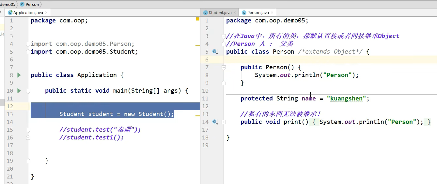
Task: Click comment //Person 人 : 父类
Action: click(x=260, y=44)
